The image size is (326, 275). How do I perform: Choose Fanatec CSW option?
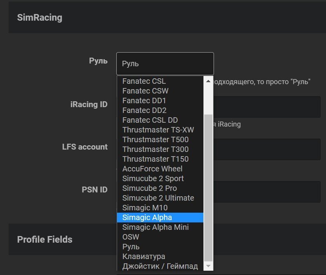[x=145, y=91]
